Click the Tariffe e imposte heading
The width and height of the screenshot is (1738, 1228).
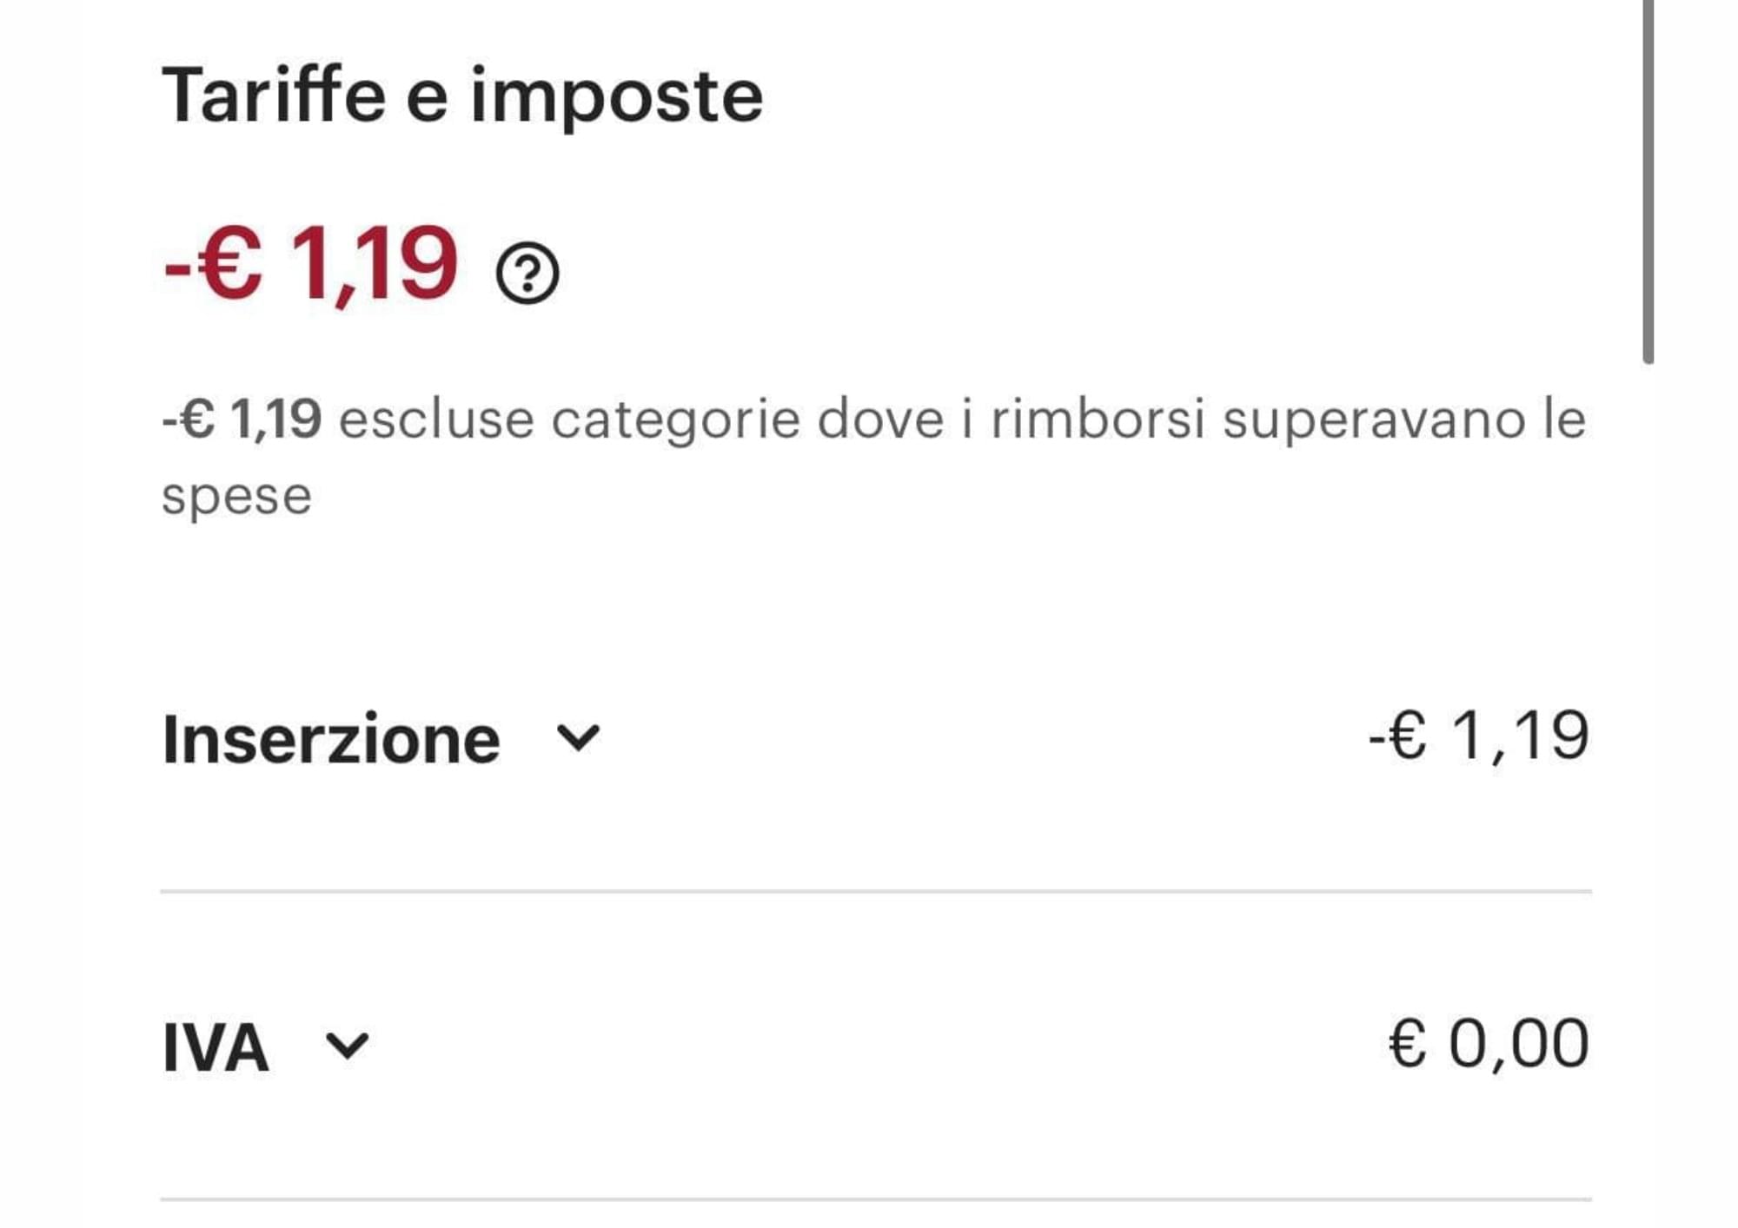(x=462, y=96)
